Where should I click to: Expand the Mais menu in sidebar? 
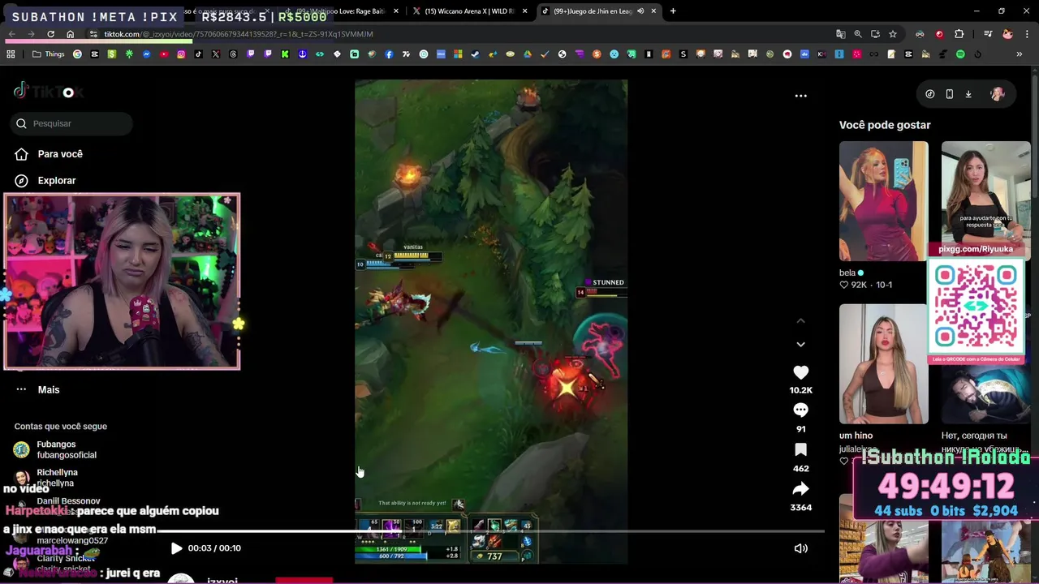(37, 389)
